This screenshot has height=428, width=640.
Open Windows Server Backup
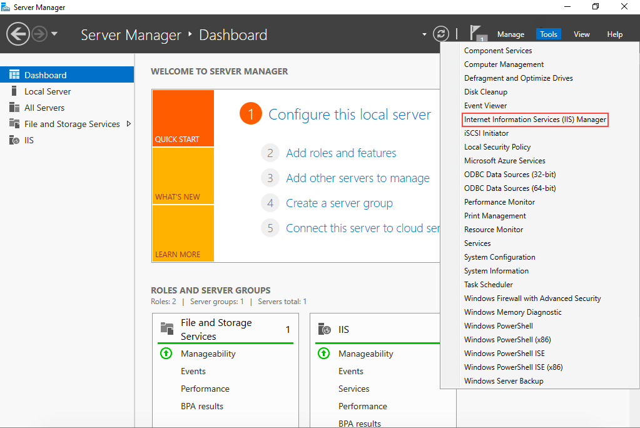point(504,381)
